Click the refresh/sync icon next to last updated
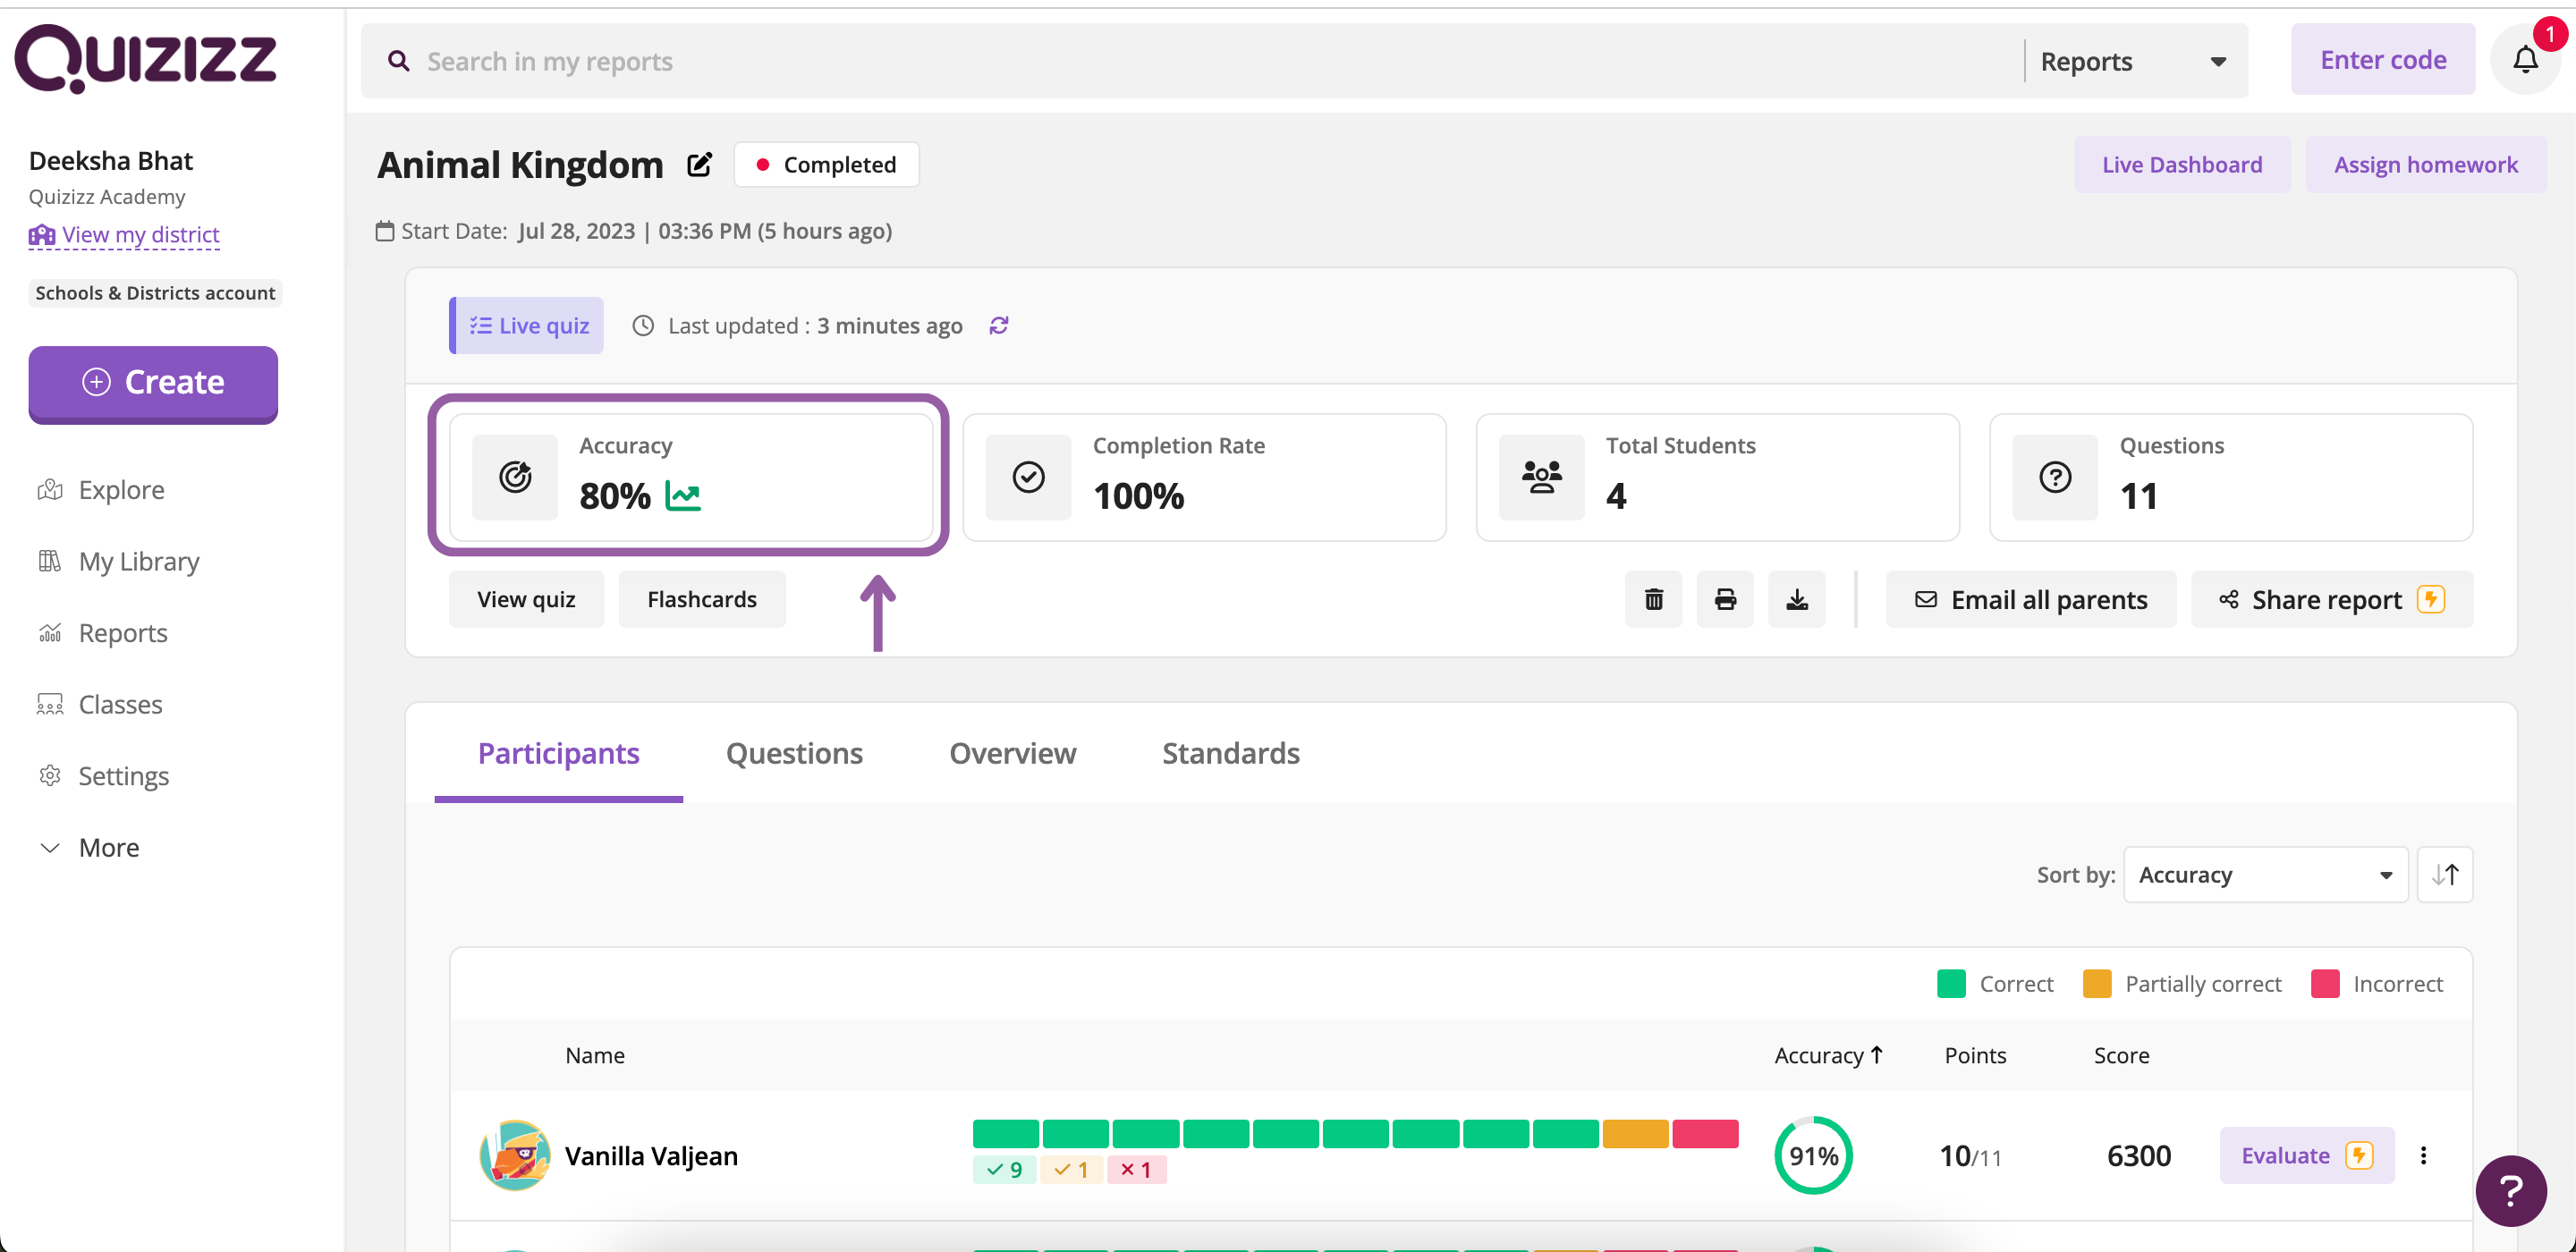 click(x=999, y=326)
